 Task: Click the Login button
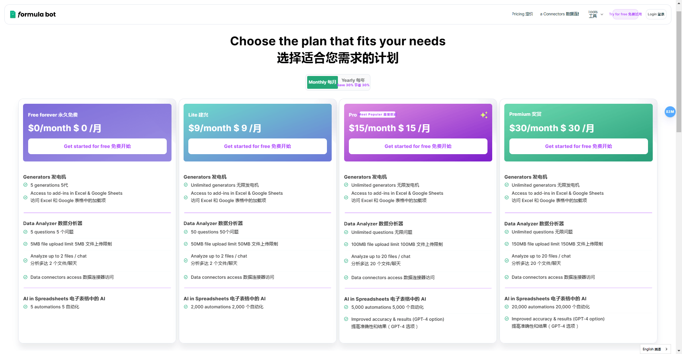(656, 14)
